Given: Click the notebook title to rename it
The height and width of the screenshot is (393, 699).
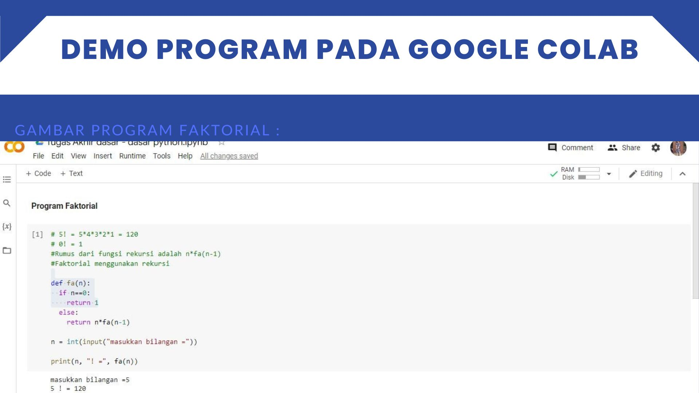Looking at the screenshot, I should [127, 143].
